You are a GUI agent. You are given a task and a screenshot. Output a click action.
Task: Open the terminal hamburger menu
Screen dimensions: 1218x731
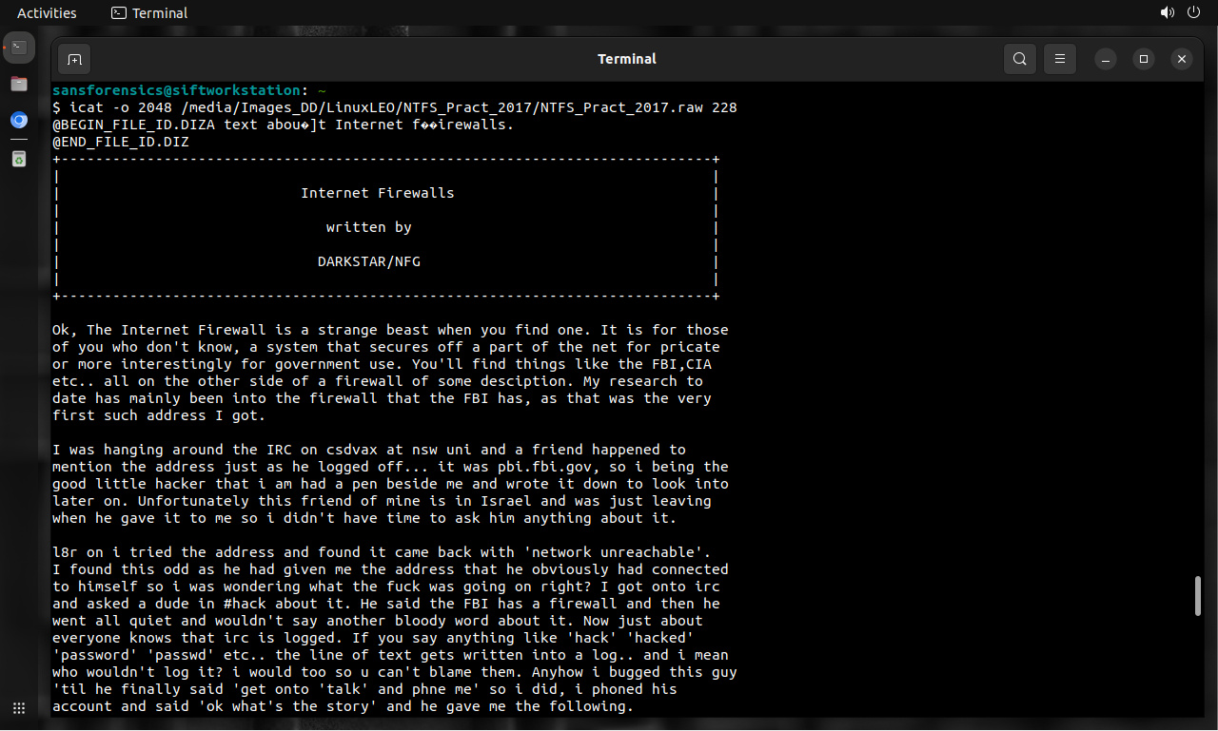point(1059,59)
